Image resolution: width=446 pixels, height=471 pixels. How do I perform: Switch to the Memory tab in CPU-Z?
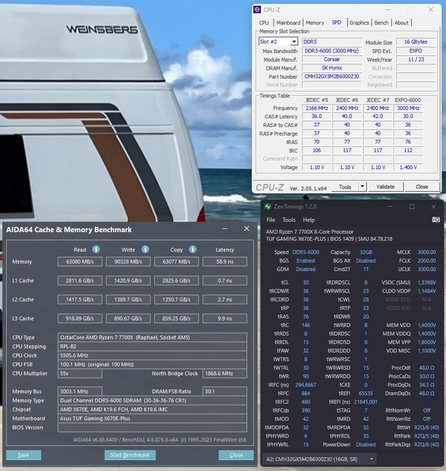click(x=315, y=23)
